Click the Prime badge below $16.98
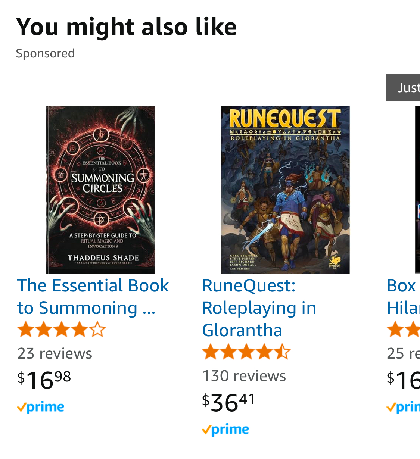The height and width of the screenshot is (459, 420). [41, 407]
